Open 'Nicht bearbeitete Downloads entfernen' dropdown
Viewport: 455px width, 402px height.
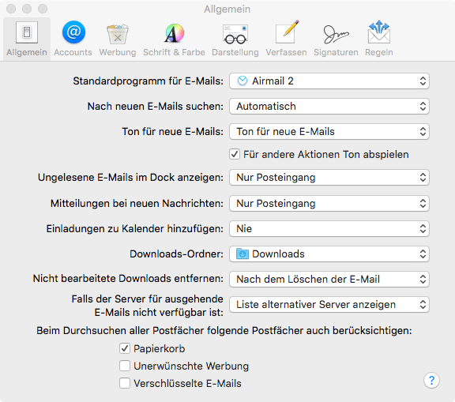[329, 279]
